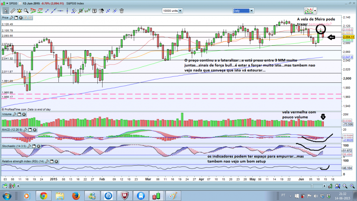Close the Volume indicator panel
The image size is (357, 201).
click(24, 114)
